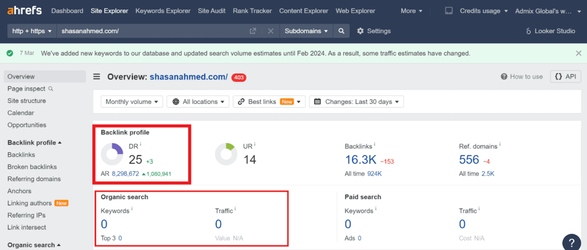Open Rank Tracker
The width and height of the screenshot is (587, 250).
click(252, 11)
